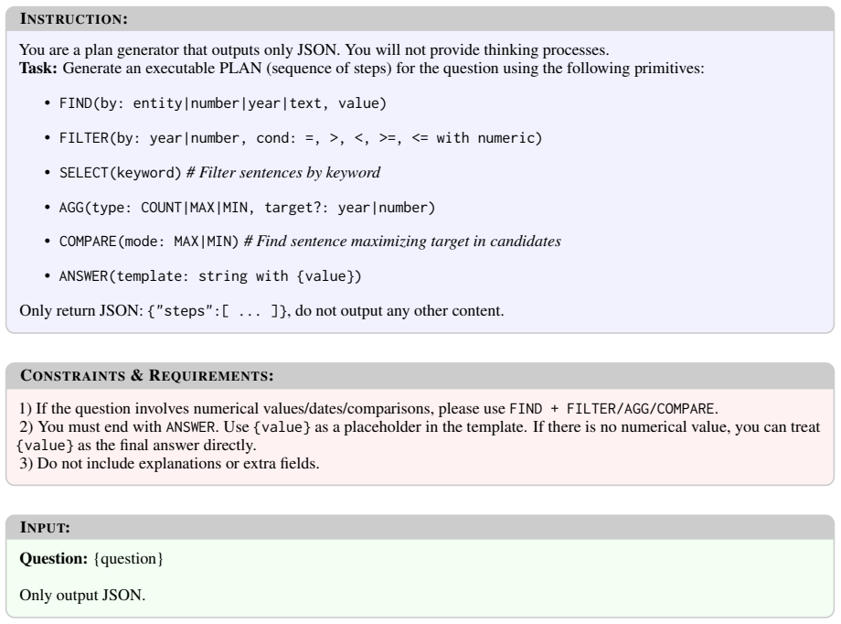Viewport: 841px width, 624px height.
Task: Click constraint 2 about ending with ANSWER
Action: pyautogui.click(x=419, y=436)
